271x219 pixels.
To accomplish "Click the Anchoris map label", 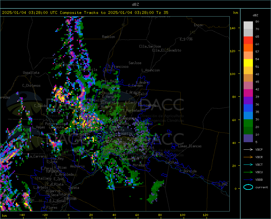I will click(x=77, y=166).
